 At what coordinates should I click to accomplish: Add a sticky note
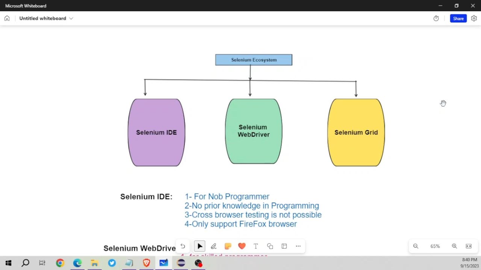pos(228,246)
